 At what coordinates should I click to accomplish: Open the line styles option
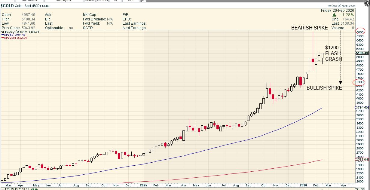pyautogui.click(x=63, y=1)
